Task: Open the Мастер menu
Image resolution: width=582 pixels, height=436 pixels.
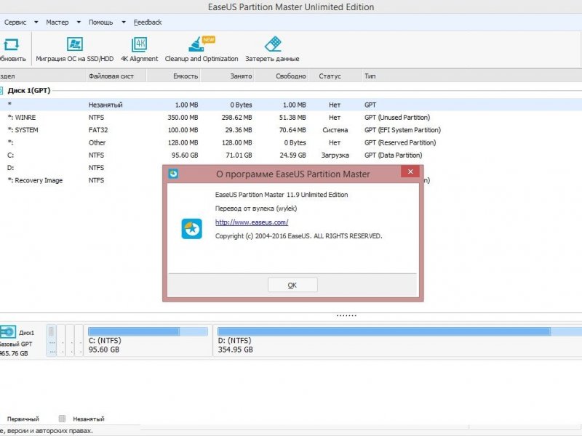Action: (57, 23)
